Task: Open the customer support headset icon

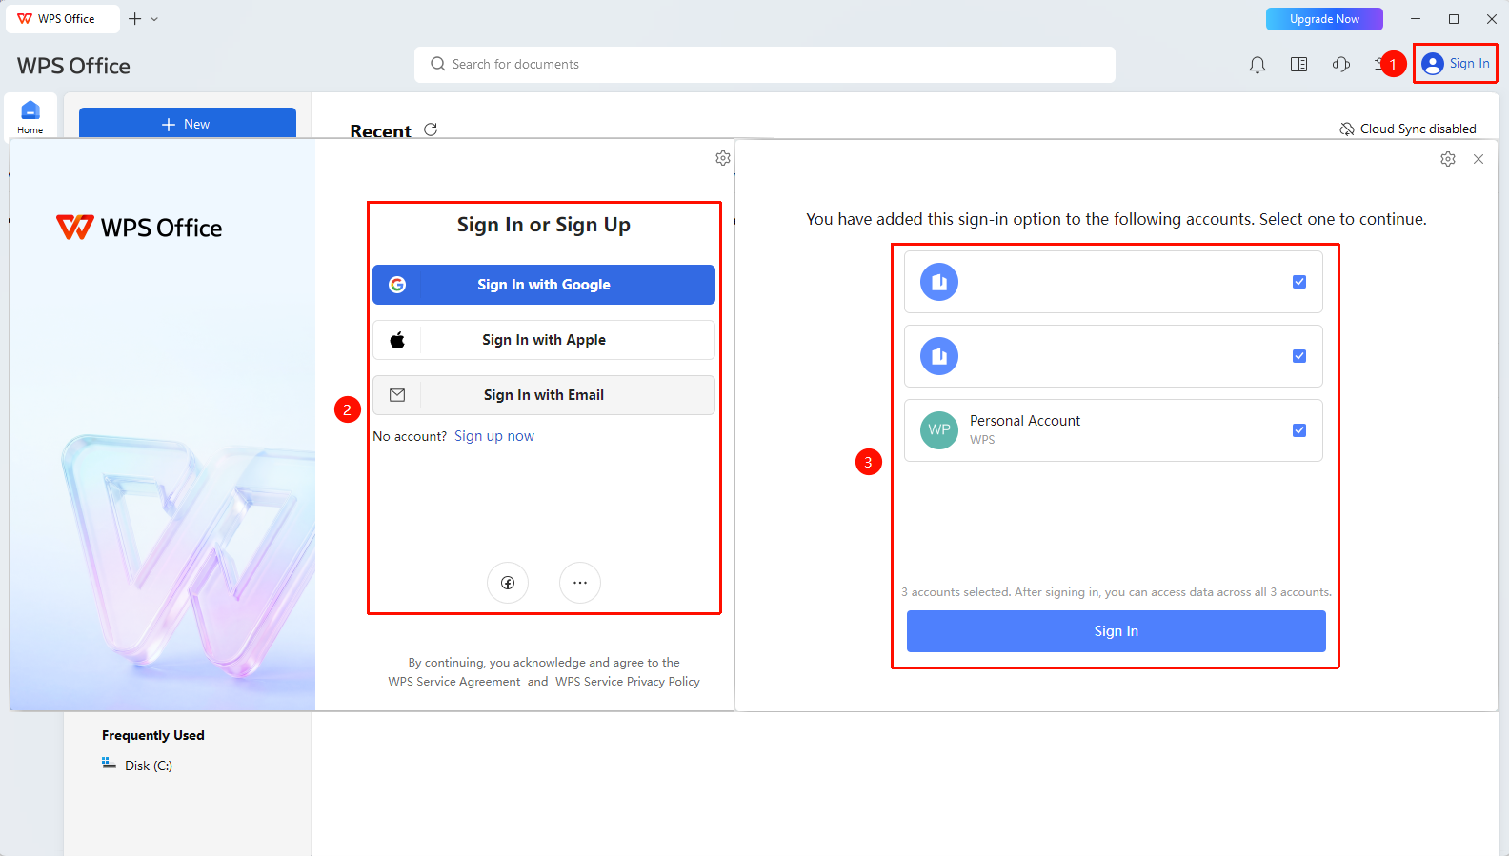Action: point(1341,65)
